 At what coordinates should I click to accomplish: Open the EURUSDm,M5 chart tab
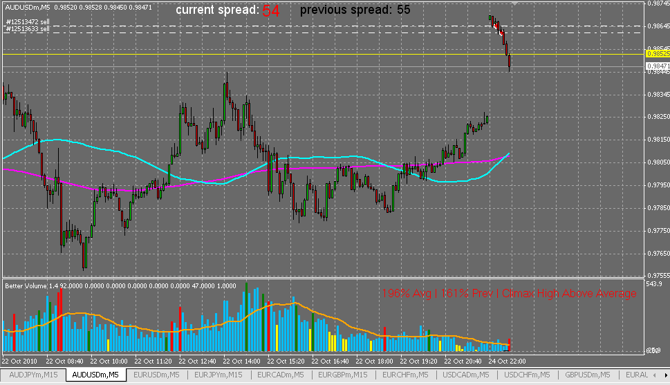(156, 375)
